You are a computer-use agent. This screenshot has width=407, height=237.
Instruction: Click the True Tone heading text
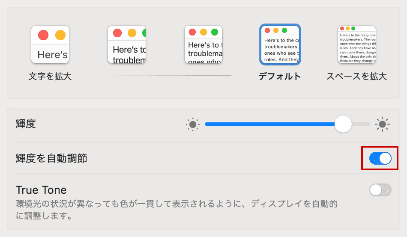click(41, 190)
